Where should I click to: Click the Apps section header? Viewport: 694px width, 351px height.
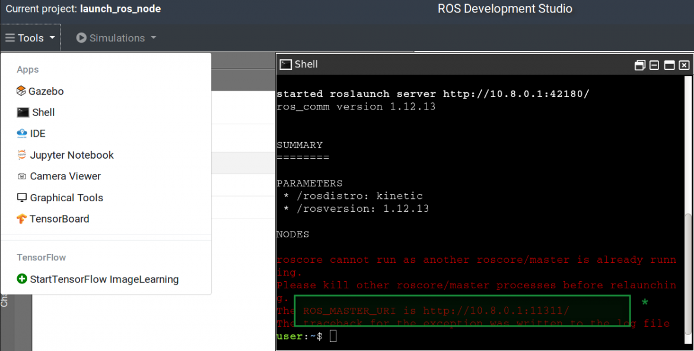tap(28, 70)
